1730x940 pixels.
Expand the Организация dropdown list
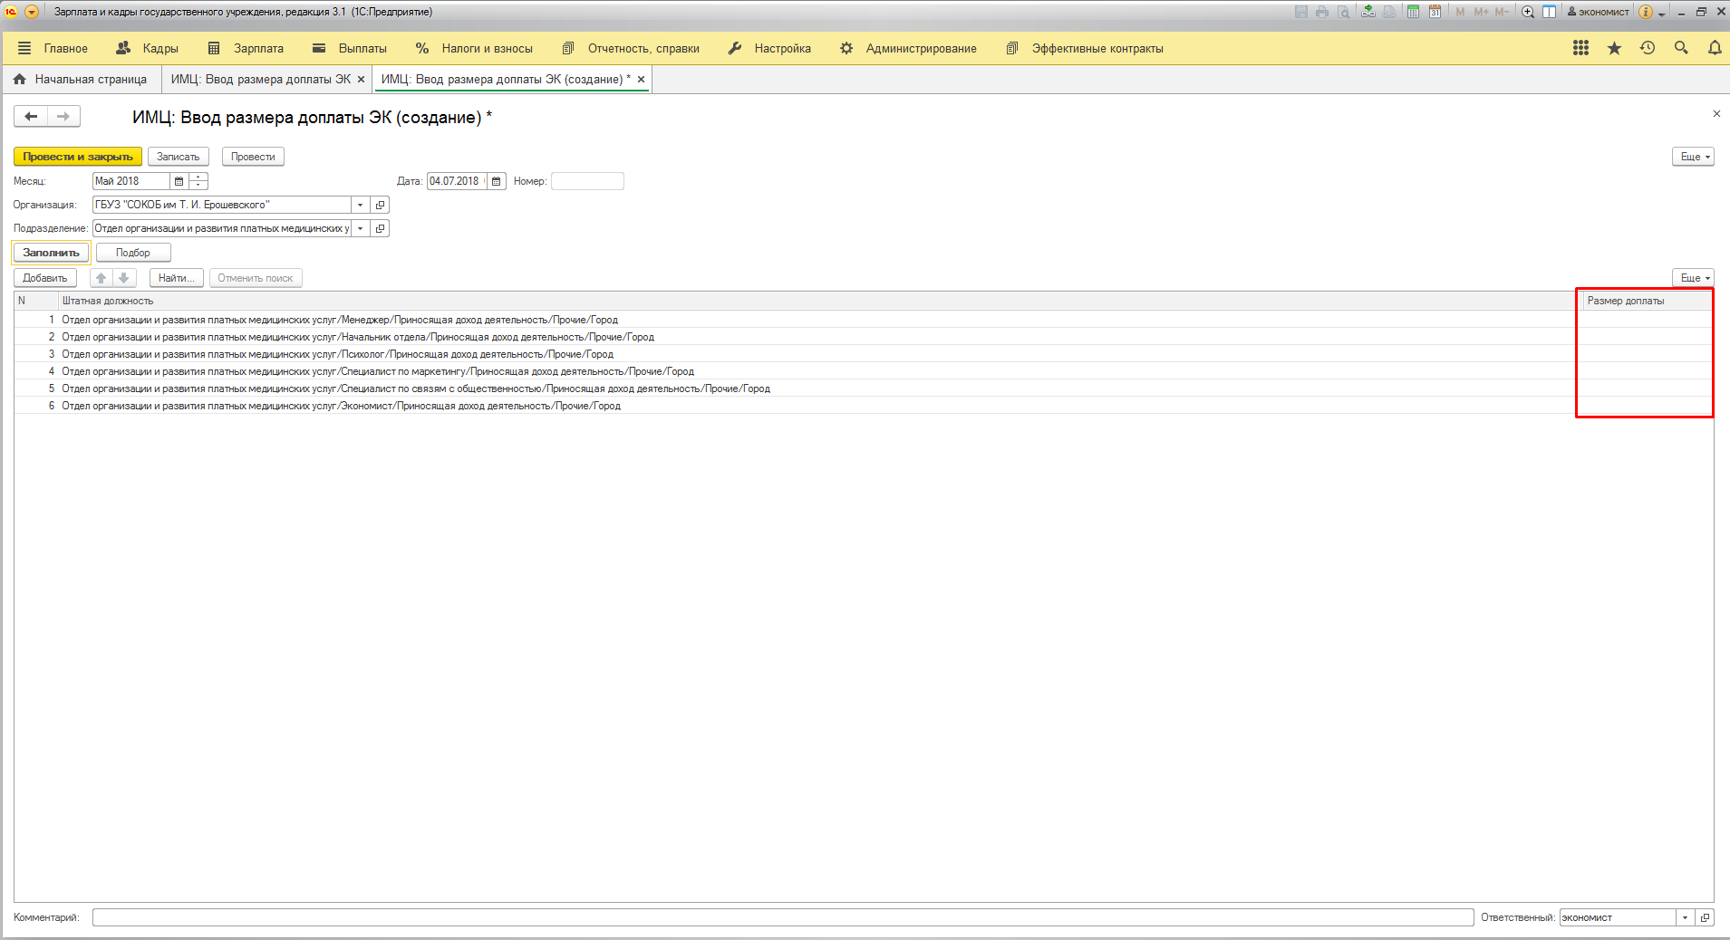coord(361,205)
